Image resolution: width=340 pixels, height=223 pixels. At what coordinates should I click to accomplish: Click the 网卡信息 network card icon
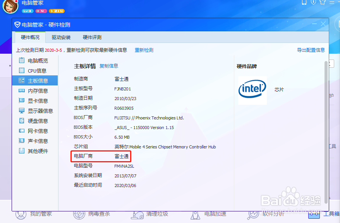click(x=22, y=131)
